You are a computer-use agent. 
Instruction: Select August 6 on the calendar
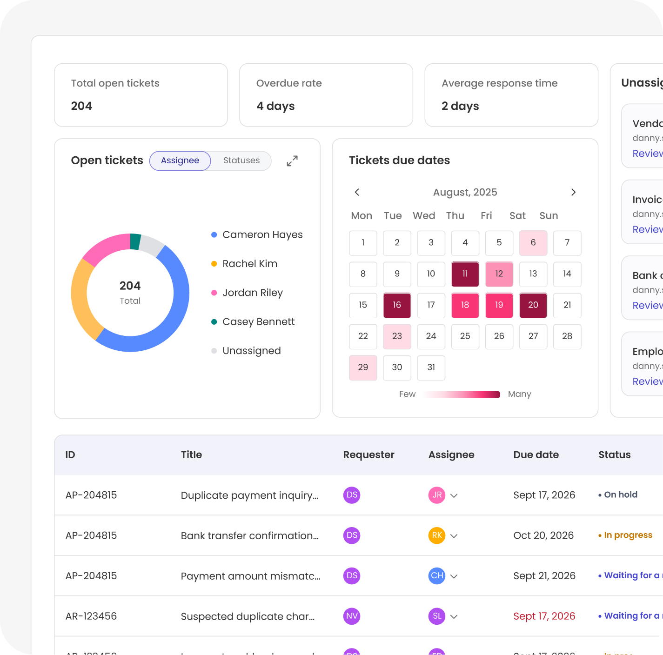(533, 243)
